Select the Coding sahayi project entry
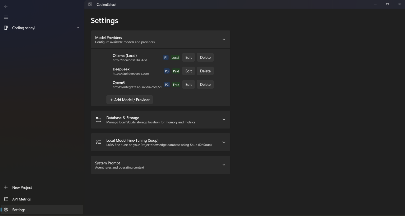Viewport: 405px width, 216px height. (42, 28)
